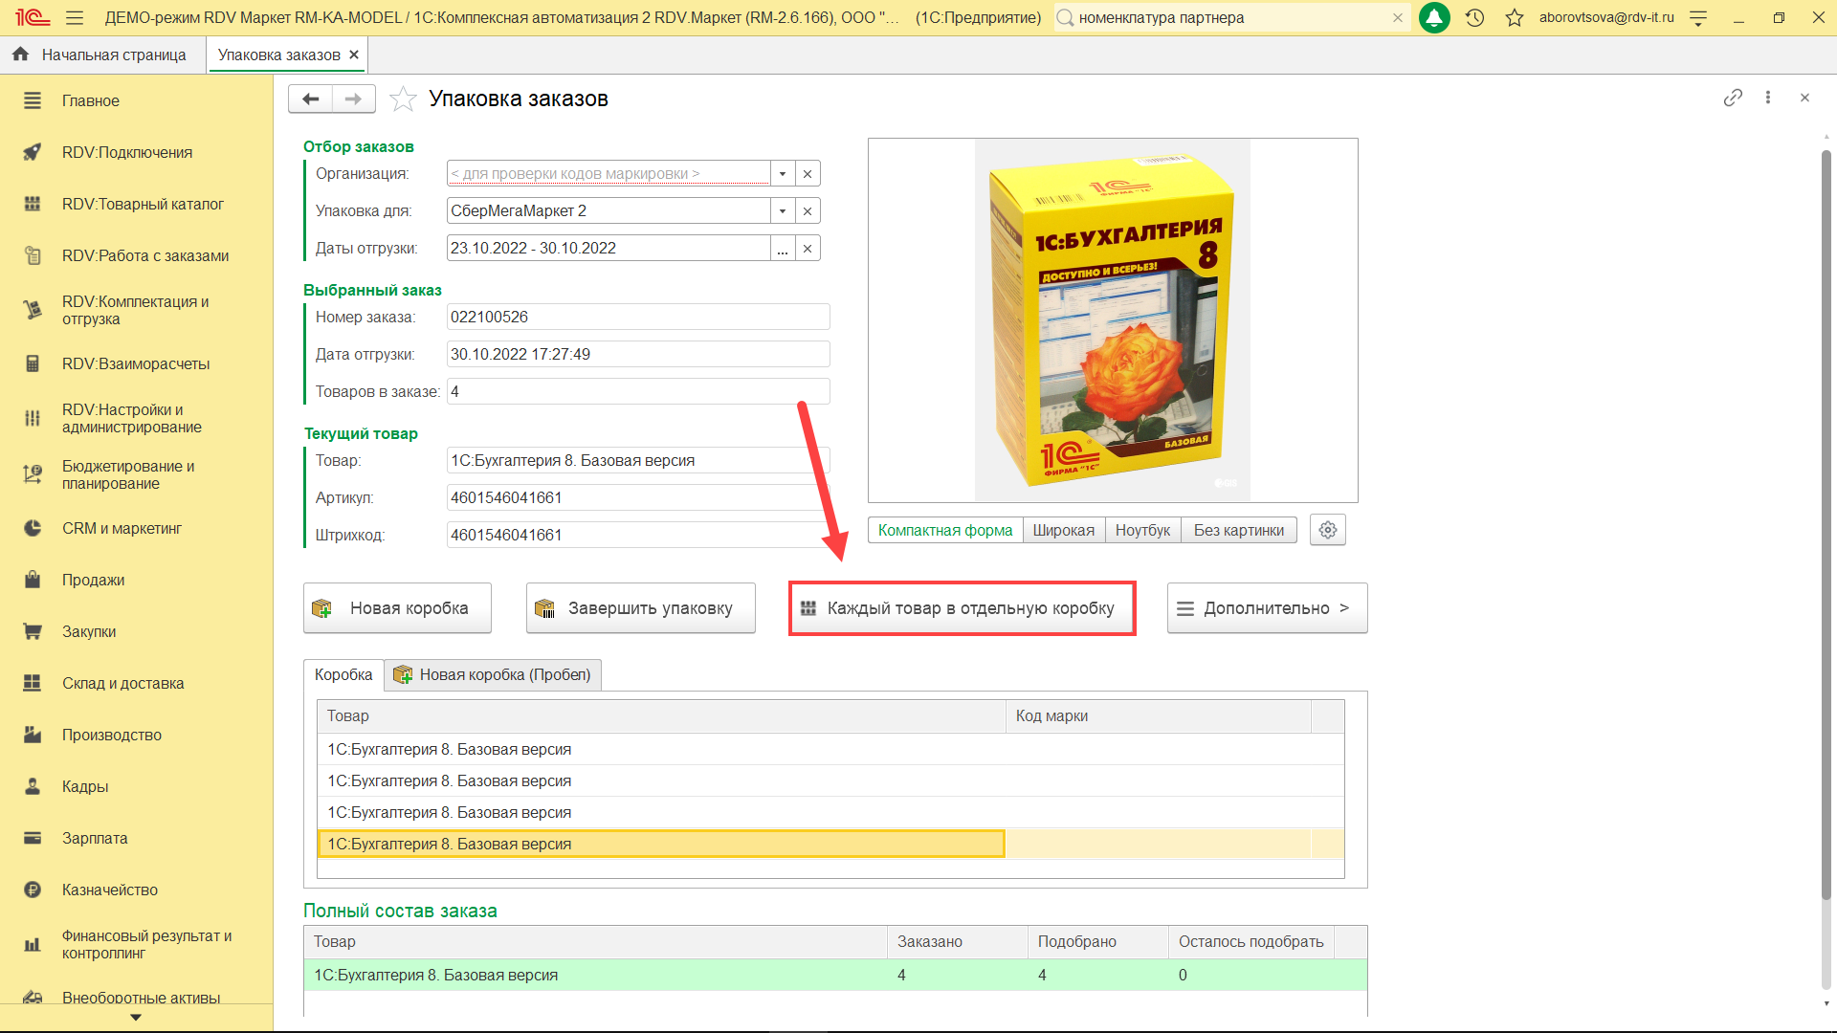The width and height of the screenshot is (1837, 1033).
Task: Open form display settings gear icon
Action: pos(1327,530)
